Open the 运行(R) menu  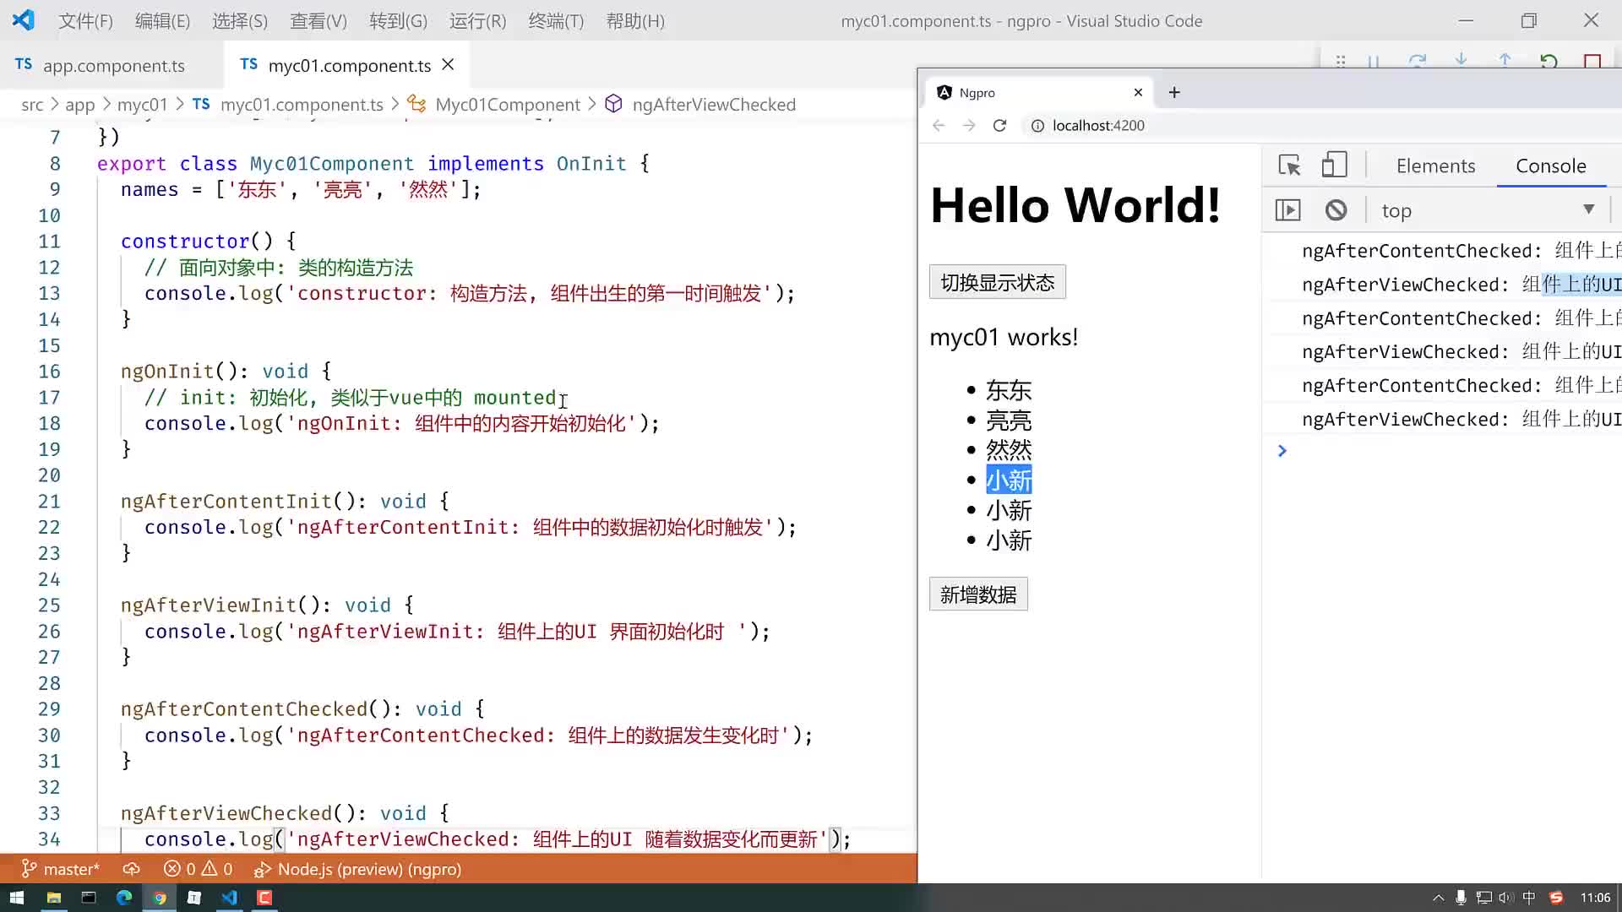click(477, 21)
